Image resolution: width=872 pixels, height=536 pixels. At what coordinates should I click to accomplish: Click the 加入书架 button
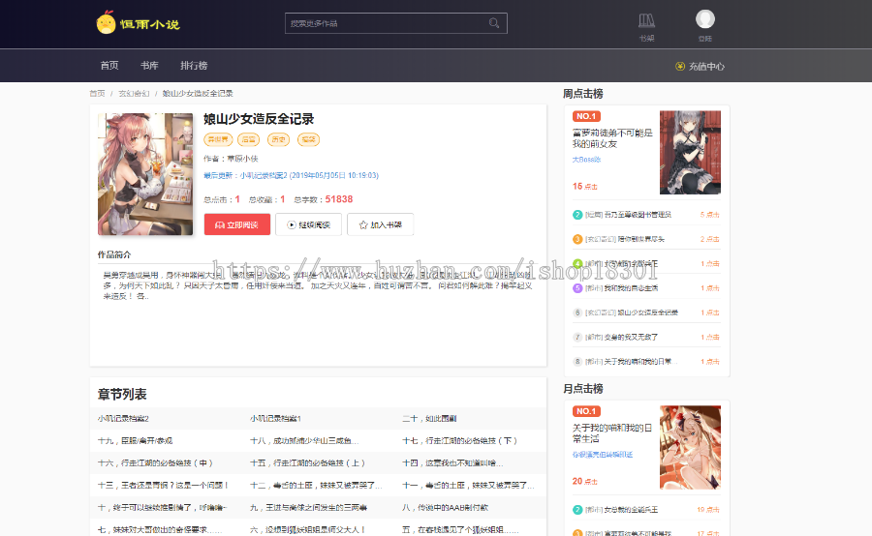point(381,224)
